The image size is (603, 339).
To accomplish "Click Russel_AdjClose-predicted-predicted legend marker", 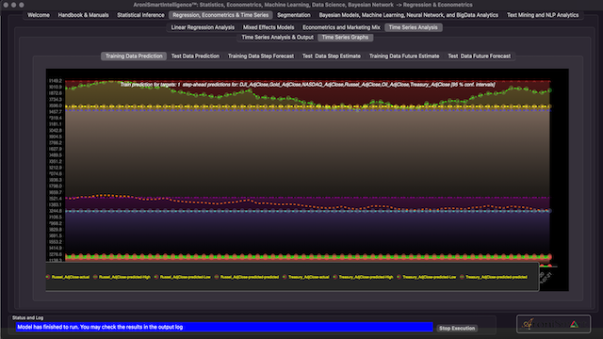I will [217, 277].
